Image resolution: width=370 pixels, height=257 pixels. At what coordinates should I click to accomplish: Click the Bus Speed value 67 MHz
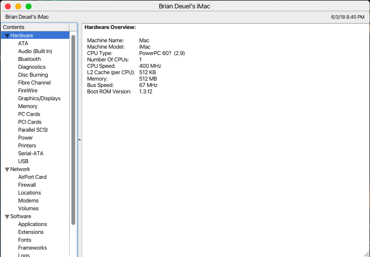coord(148,85)
